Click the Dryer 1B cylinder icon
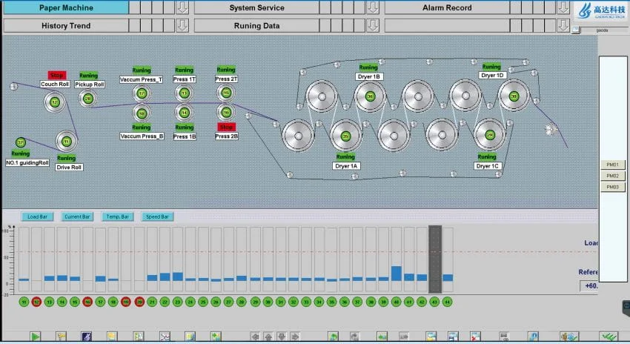The height and width of the screenshot is (344, 630). click(370, 96)
